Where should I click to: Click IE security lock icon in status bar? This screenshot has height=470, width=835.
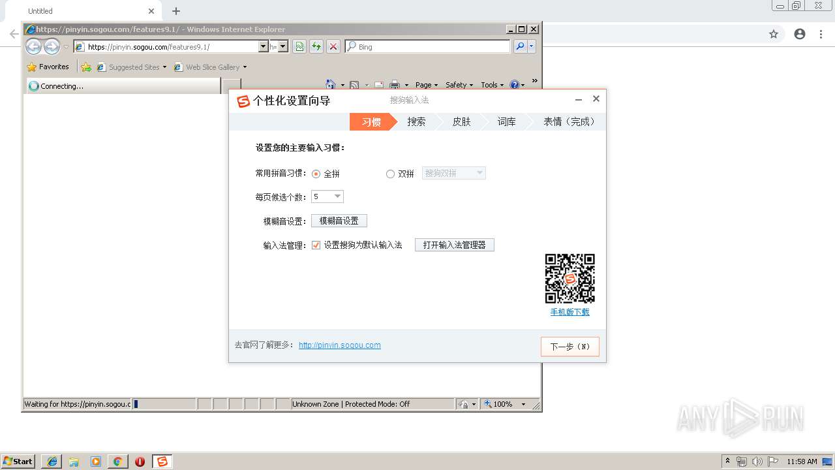(463, 404)
